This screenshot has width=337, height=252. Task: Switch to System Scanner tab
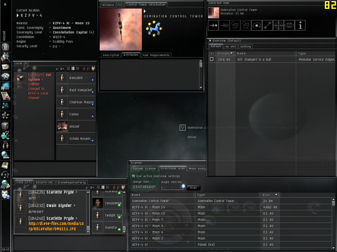pos(144,169)
